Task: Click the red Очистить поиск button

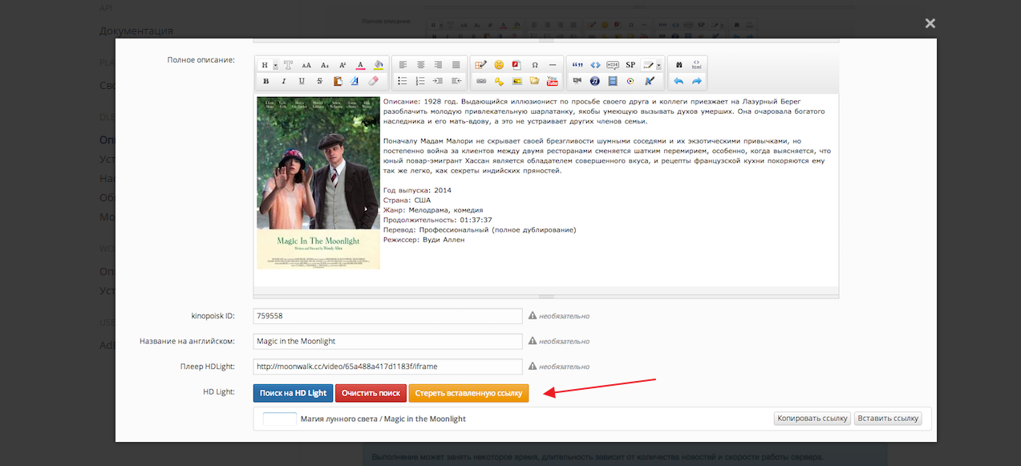Action: click(371, 393)
